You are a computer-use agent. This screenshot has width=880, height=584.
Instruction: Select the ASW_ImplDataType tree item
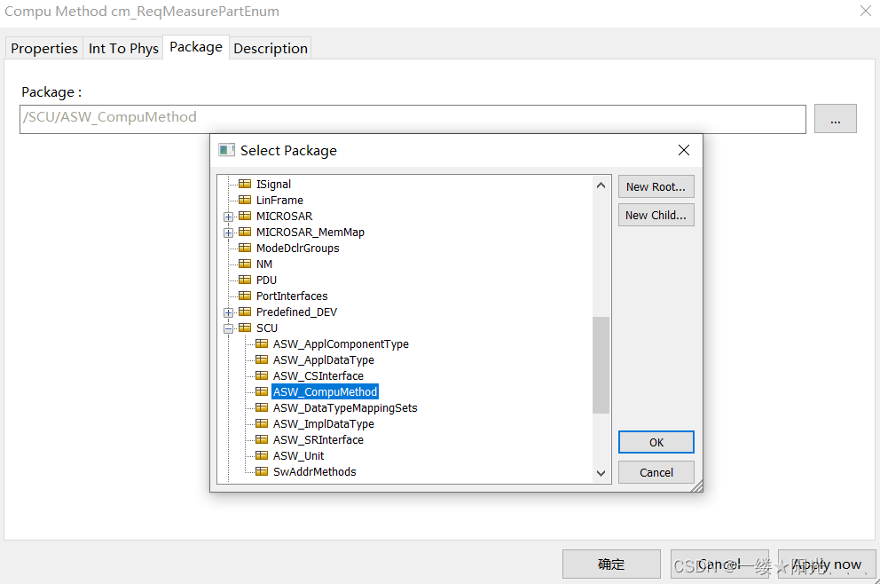(x=323, y=423)
